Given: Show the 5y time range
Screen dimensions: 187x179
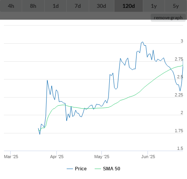Looking at the screenshot, I should point(176,6).
